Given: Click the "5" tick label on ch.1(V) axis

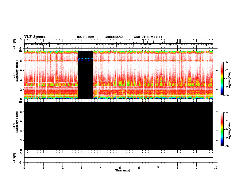Looking at the screenshot, I should point(21,39).
